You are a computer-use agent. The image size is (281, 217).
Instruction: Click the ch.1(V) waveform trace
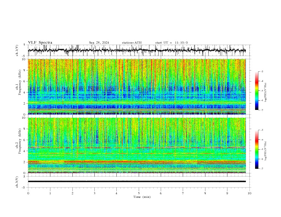point(137,50)
